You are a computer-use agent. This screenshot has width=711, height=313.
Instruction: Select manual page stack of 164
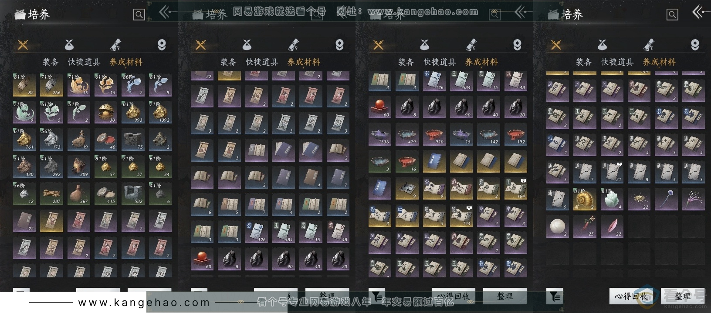click(x=515, y=188)
